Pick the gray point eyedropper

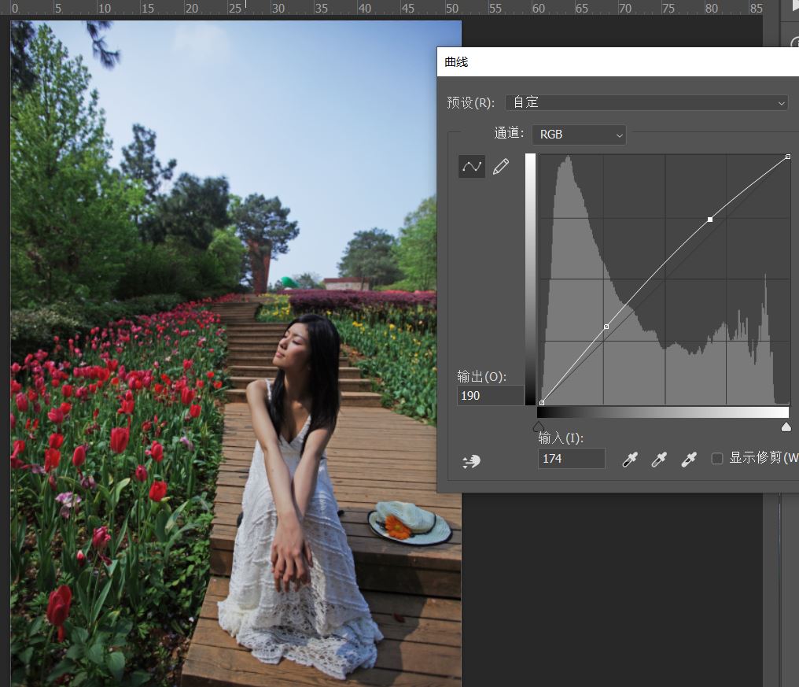point(659,459)
